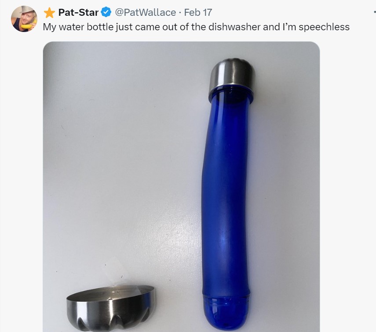Viewport: 376px width, 332px height.
Task: Click the banana in the profile avatar
Action: point(28,26)
